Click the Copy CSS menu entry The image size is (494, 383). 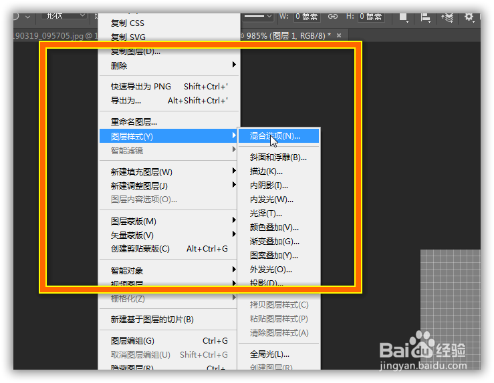click(x=168, y=23)
